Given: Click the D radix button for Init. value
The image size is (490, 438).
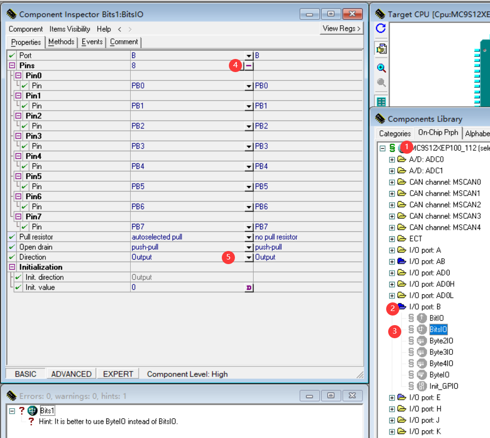Looking at the screenshot, I should [249, 287].
